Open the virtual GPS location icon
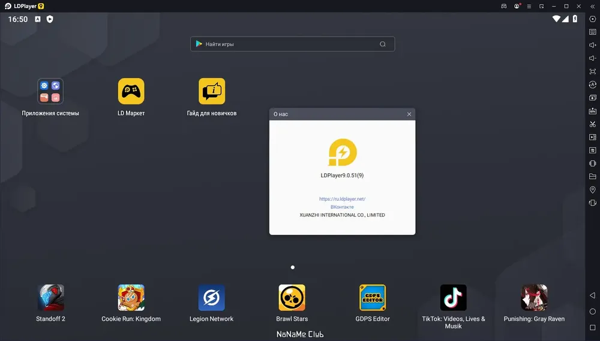The height and width of the screenshot is (341, 600). pyautogui.click(x=592, y=189)
